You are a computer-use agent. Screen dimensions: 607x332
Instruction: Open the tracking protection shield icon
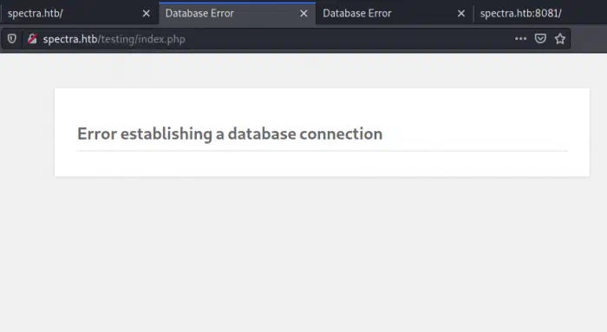[x=11, y=39]
